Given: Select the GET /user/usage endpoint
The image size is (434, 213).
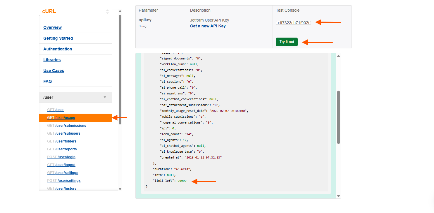Looking at the screenshot, I should coord(61,118).
